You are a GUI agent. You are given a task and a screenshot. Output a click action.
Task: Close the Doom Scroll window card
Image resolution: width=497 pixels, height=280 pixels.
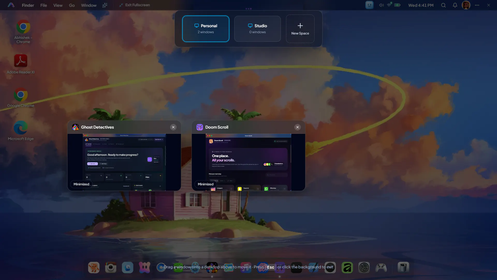coord(298,127)
